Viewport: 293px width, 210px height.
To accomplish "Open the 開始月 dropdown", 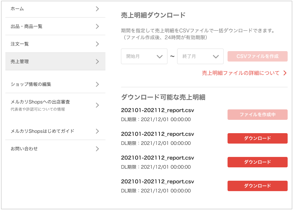I will 144,56.
